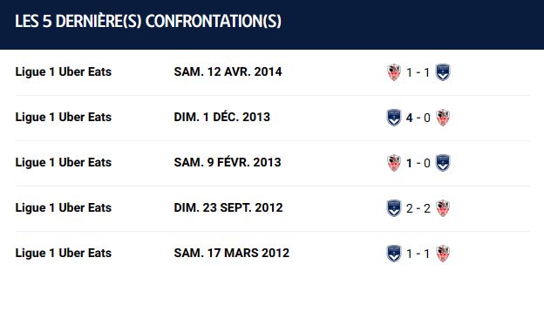
Task: Click the Ajaccio crest in the 23 Sept. 2012 match
Action: click(443, 208)
